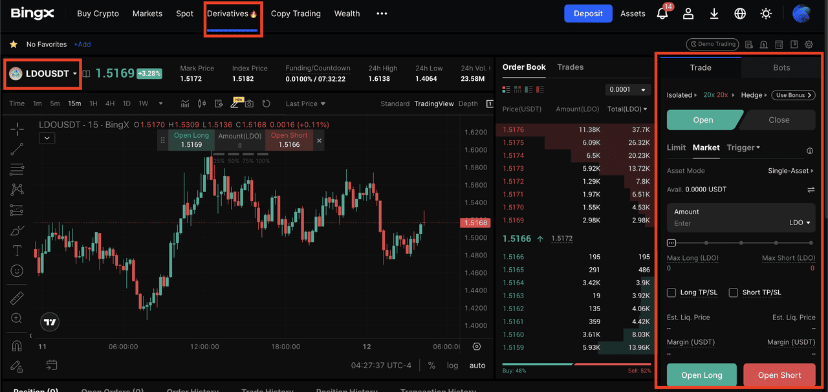Select the 1H chart timeframe
Viewport: 828px width, 392px height.
click(94, 103)
